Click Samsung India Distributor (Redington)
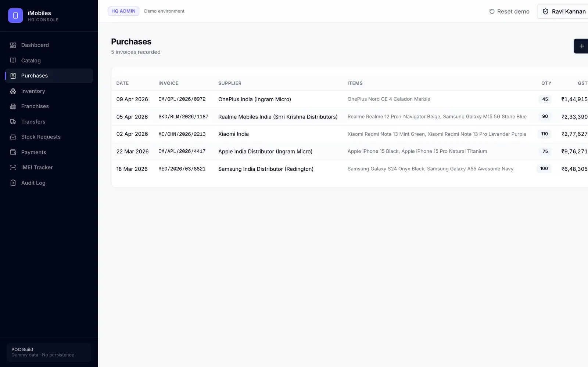This screenshot has width=588, height=367. pos(266,169)
